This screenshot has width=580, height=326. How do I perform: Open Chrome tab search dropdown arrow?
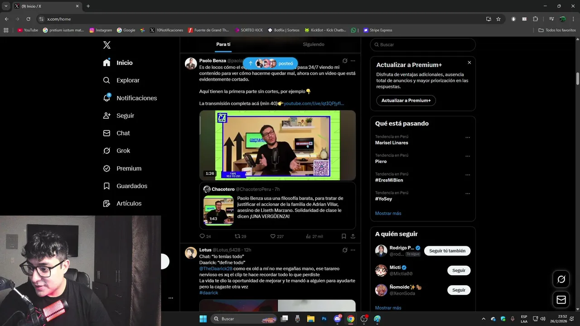6,6
